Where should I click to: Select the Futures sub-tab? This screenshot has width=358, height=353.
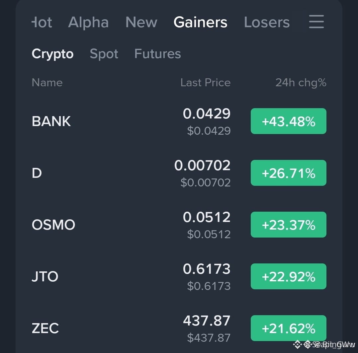click(157, 54)
